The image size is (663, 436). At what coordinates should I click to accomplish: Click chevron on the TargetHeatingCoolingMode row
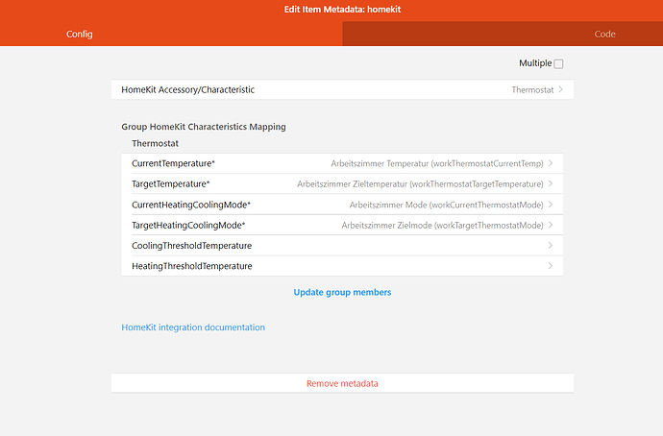pos(551,225)
